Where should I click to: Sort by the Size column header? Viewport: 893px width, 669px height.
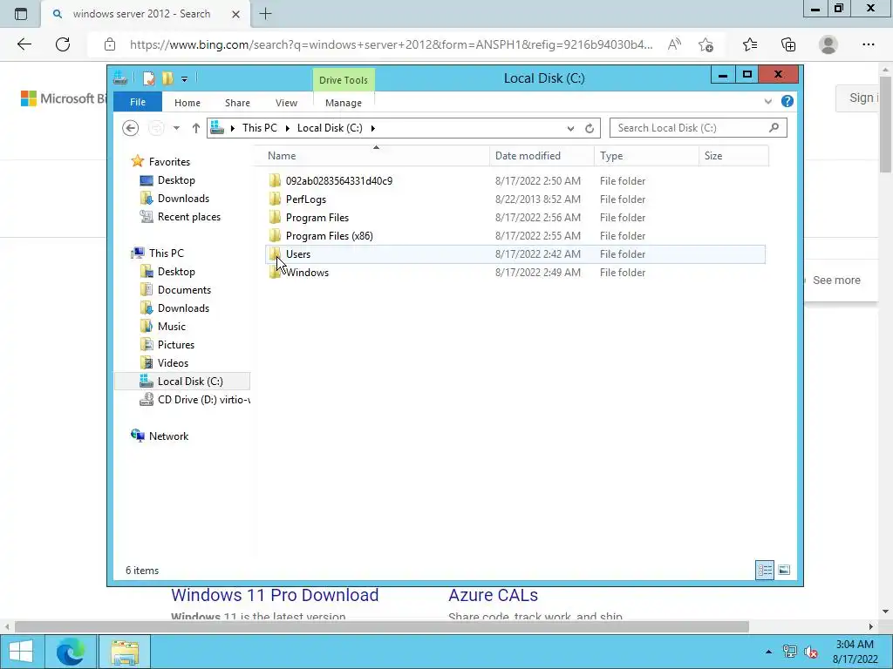(733, 156)
